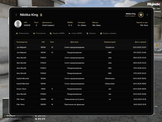Viewport: 162px width, 122px height.
Task: Click the grey avatar picture
Action: click(18, 24)
